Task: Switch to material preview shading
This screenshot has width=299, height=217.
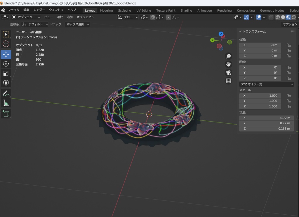Action: (288, 17)
